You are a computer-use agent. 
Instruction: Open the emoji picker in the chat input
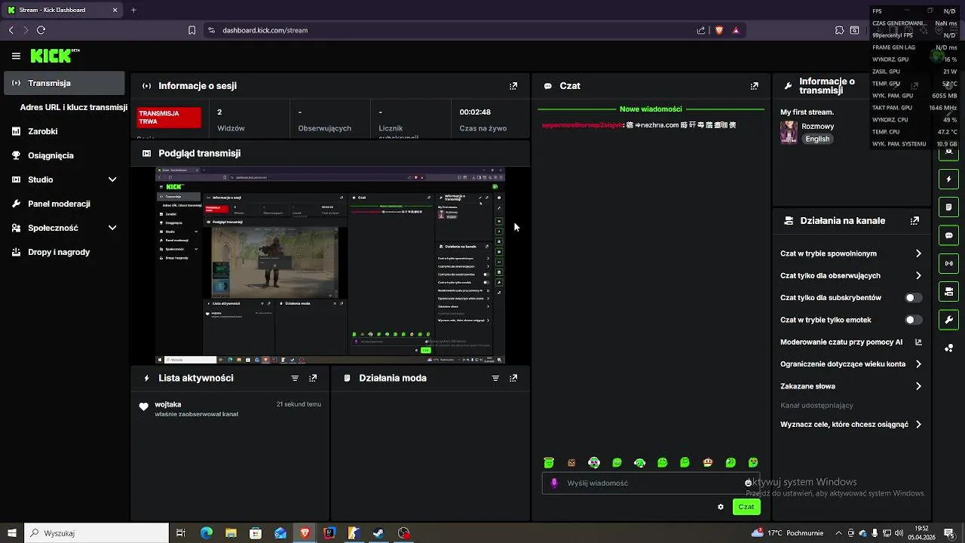[748, 483]
